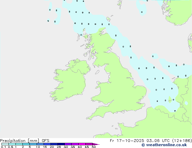Image resolution: width=192 pixels, height=148 pixels.
Task: Click the 5–10 mm legend color swatch
Action: click(x=33, y=144)
